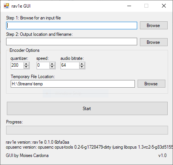Click the speed value field showing 0

pyautogui.click(x=43, y=66)
